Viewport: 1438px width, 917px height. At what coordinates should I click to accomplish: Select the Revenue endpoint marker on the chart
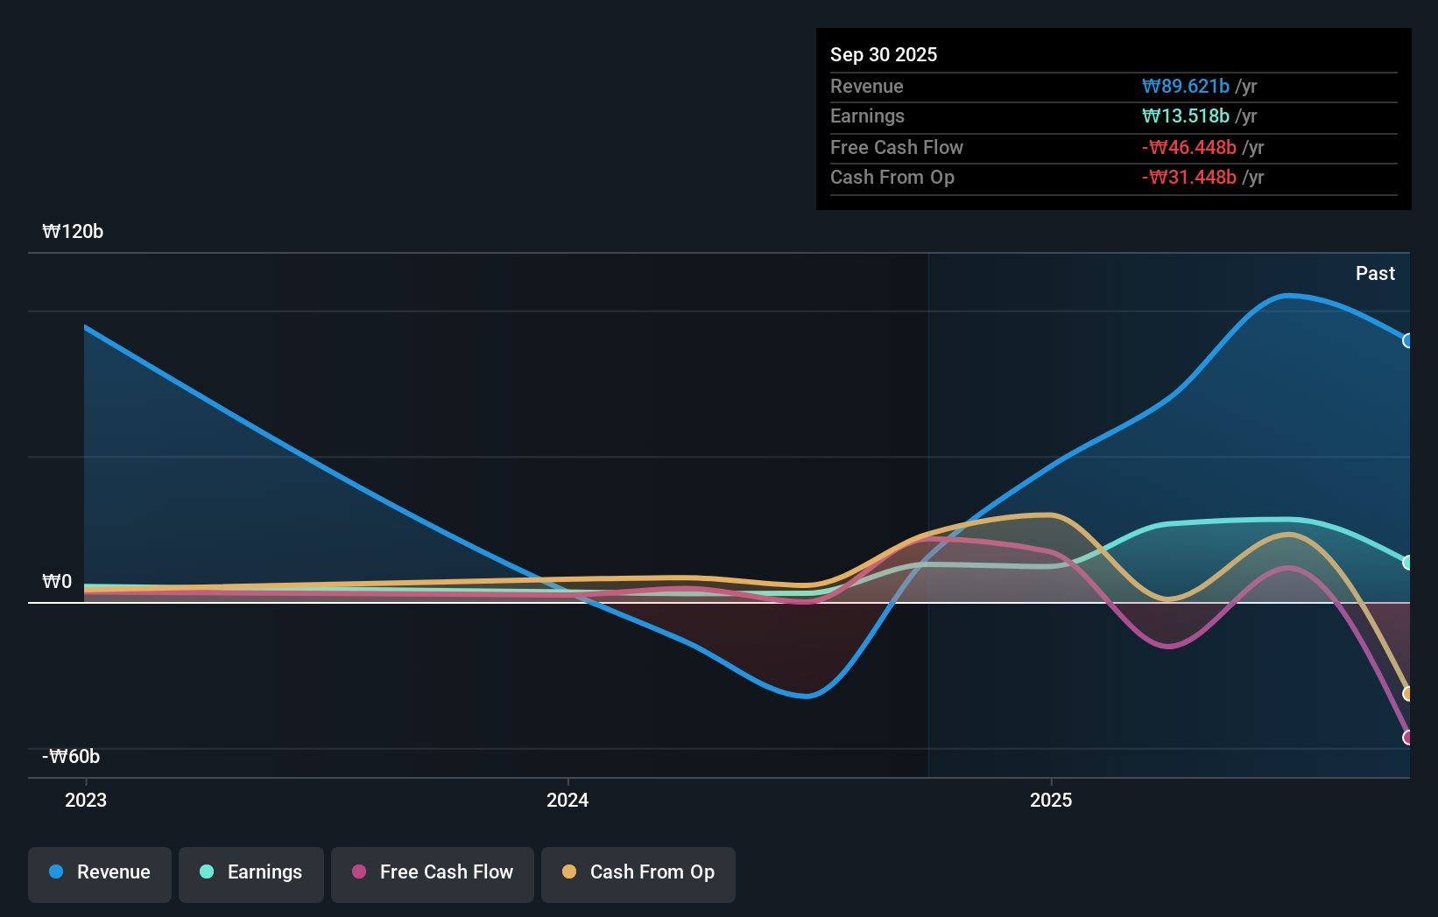[x=1408, y=341]
